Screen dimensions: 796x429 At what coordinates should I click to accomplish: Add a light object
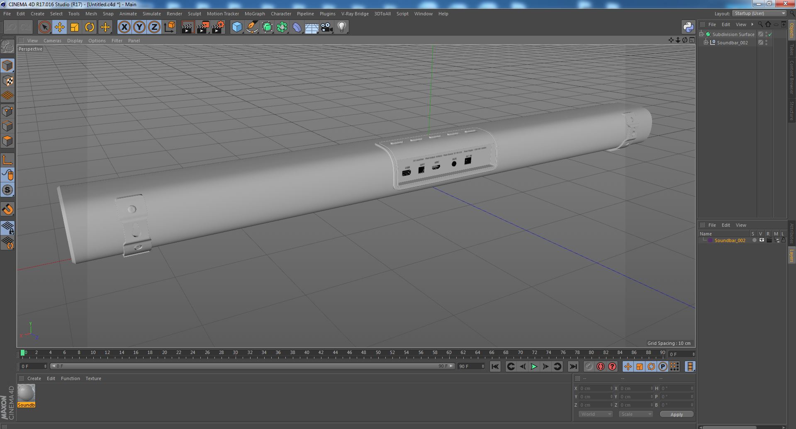pos(341,27)
